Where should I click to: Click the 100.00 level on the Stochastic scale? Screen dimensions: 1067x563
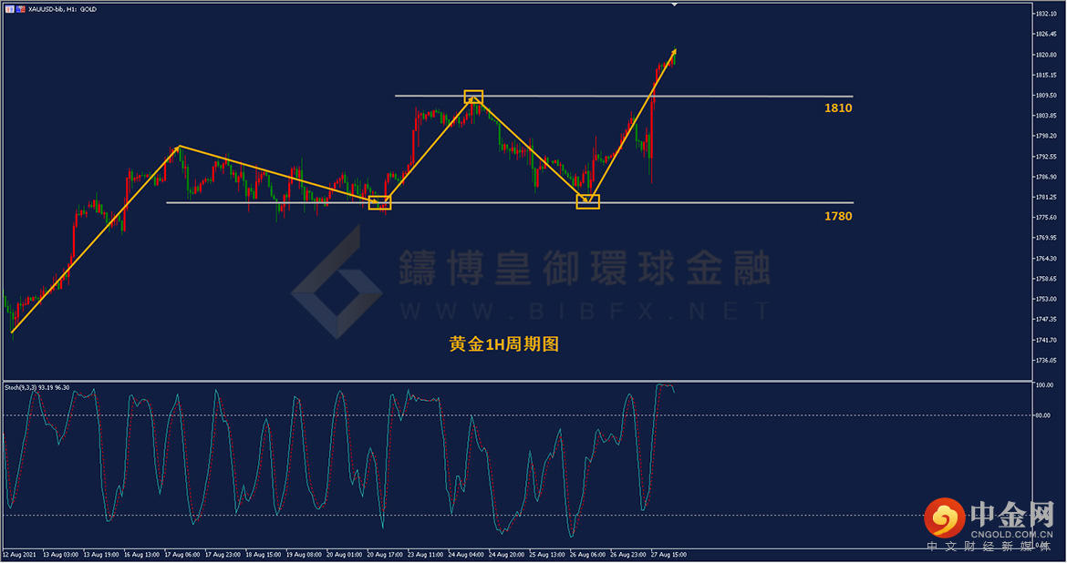1044,384
